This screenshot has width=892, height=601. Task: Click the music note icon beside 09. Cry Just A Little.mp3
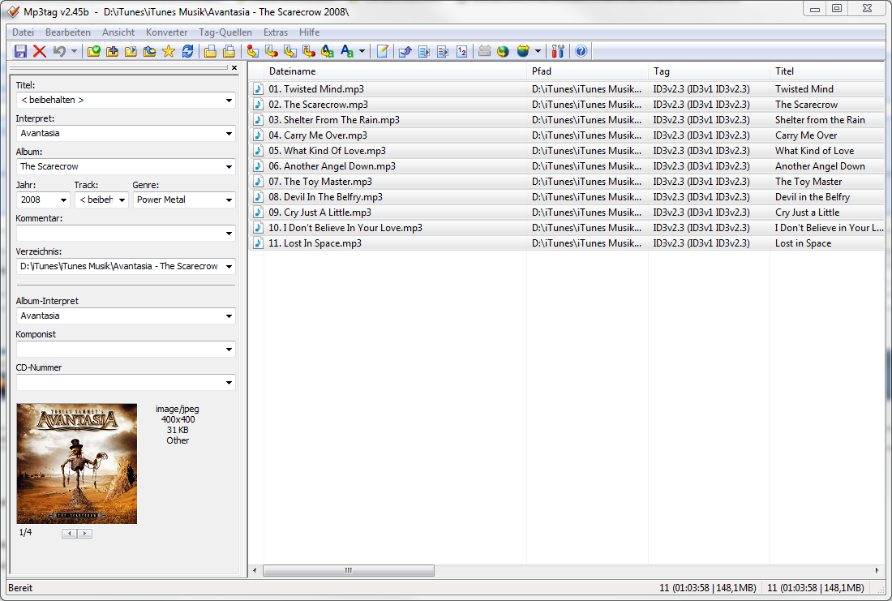[258, 212]
